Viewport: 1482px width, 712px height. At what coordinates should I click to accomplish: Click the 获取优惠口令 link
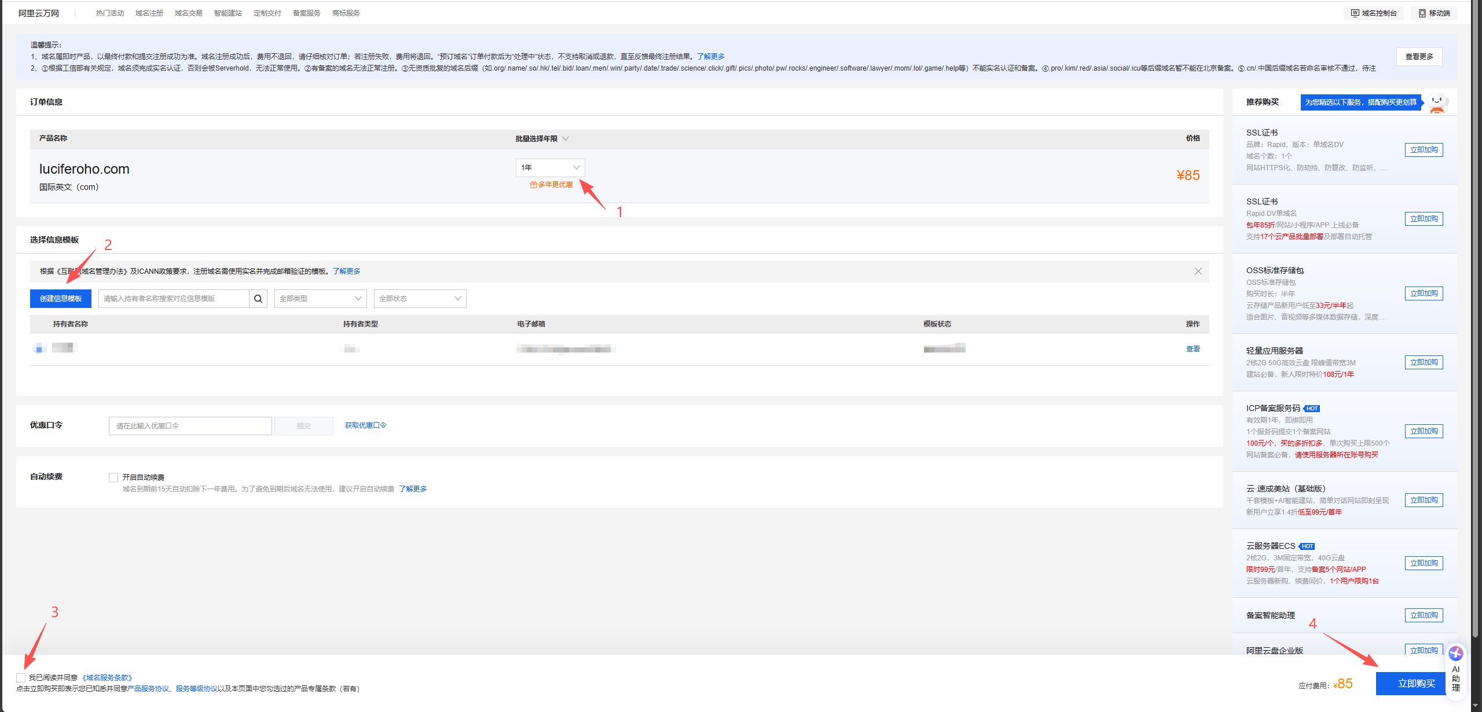point(365,425)
